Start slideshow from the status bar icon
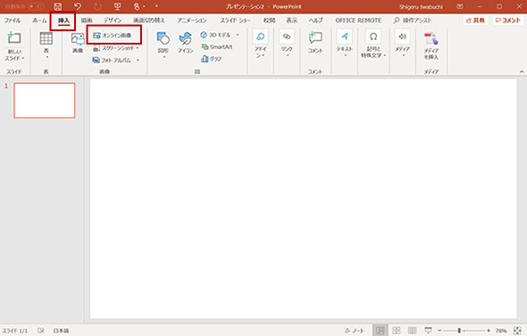The height and width of the screenshot is (336, 527). click(428, 331)
